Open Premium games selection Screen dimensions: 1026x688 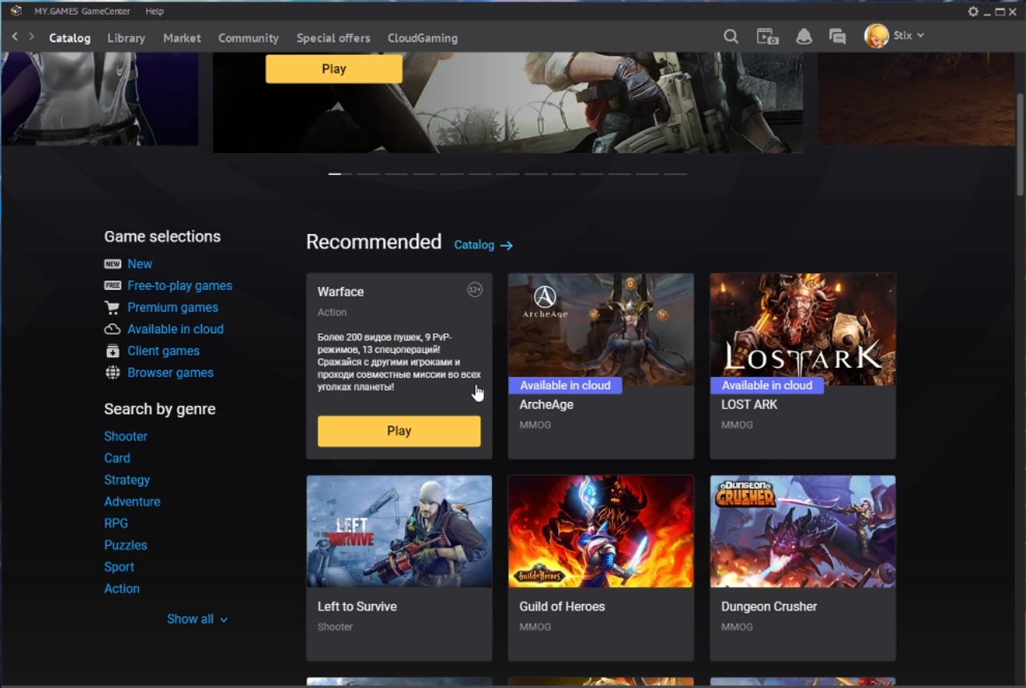coord(172,307)
